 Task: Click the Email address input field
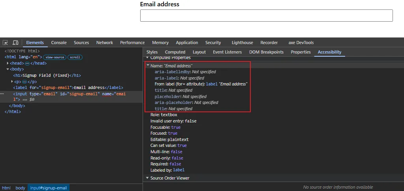[267, 15]
